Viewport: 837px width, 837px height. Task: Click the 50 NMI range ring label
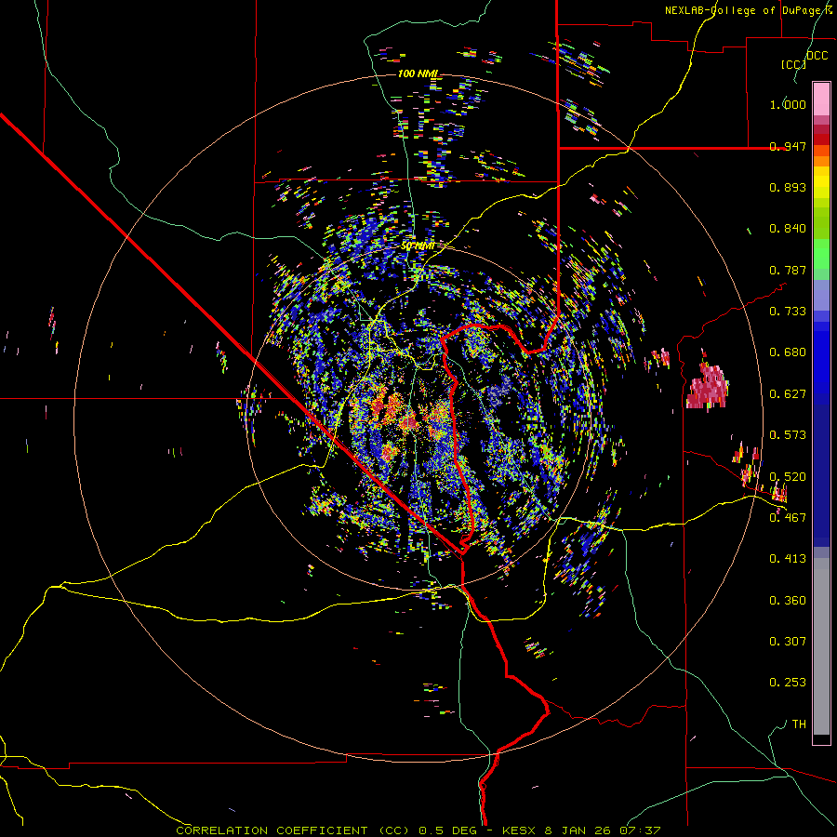coord(418,246)
